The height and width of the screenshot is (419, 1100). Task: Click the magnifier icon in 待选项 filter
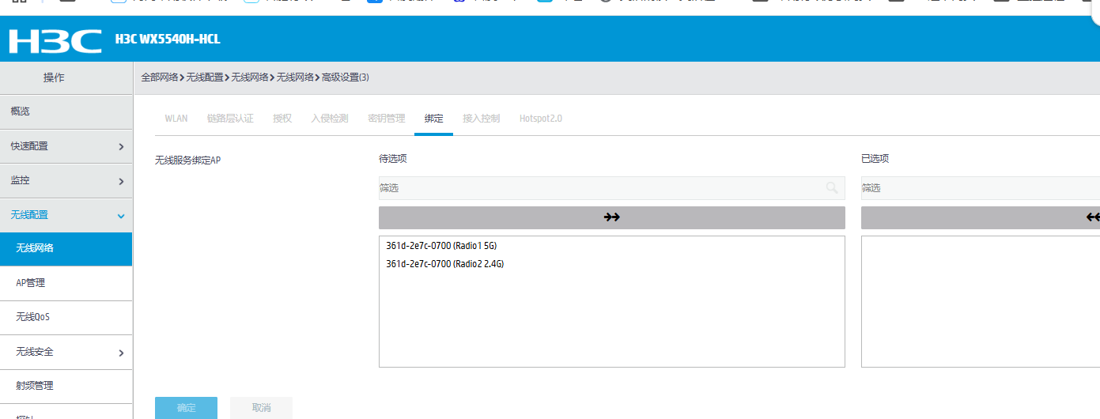[831, 187]
